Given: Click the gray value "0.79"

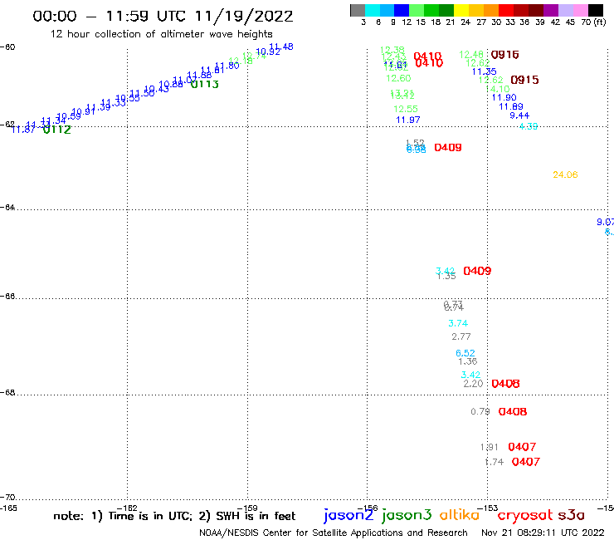Looking at the screenshot, I should point(480,412).
